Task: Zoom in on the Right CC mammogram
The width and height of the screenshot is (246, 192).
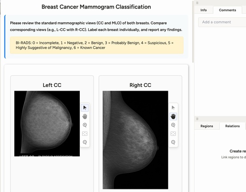Action: point(173,125)
